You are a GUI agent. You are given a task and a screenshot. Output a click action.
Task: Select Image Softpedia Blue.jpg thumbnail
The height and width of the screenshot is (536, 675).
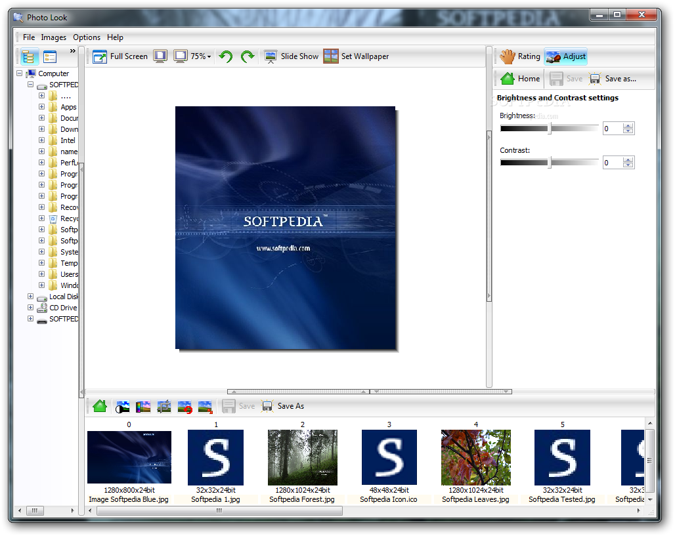pyautogui.click(x=129, y=457)
